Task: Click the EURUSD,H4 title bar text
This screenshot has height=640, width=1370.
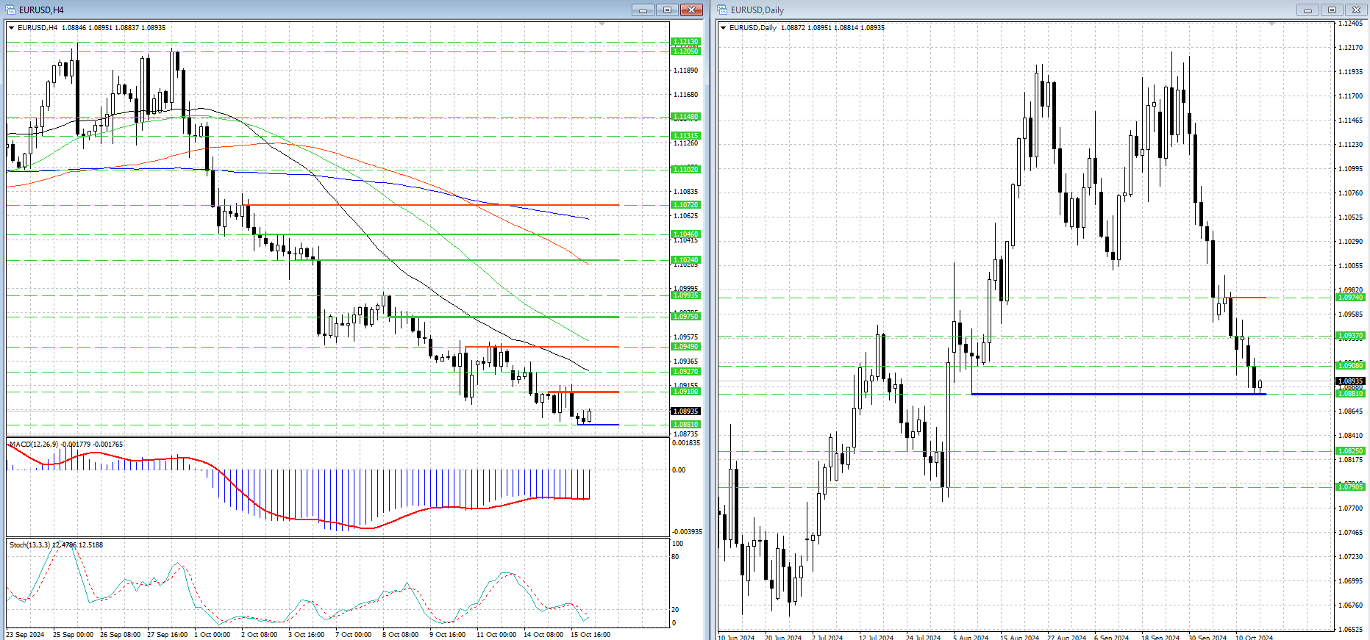Action: [x=41, y=10]
